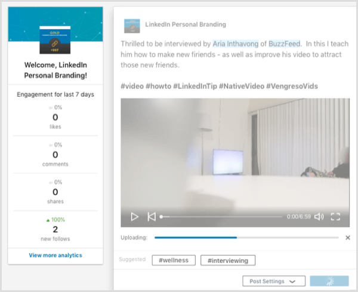Click the likes engagement count
Viewport: 358px width, 292px height.
(55, 117)
